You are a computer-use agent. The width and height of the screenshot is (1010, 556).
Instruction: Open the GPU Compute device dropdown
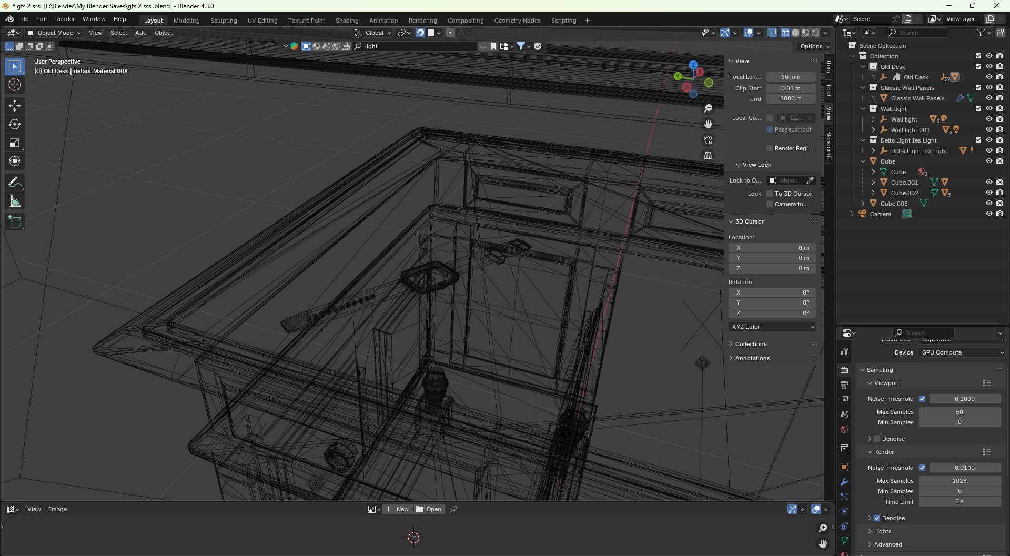(962, 352)
